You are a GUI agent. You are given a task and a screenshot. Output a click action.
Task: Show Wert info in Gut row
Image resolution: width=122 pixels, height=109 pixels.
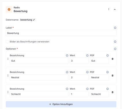[x=87, y=56]
